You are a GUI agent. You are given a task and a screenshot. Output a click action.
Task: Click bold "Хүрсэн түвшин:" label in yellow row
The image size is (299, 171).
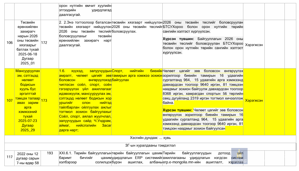point(178,110)
